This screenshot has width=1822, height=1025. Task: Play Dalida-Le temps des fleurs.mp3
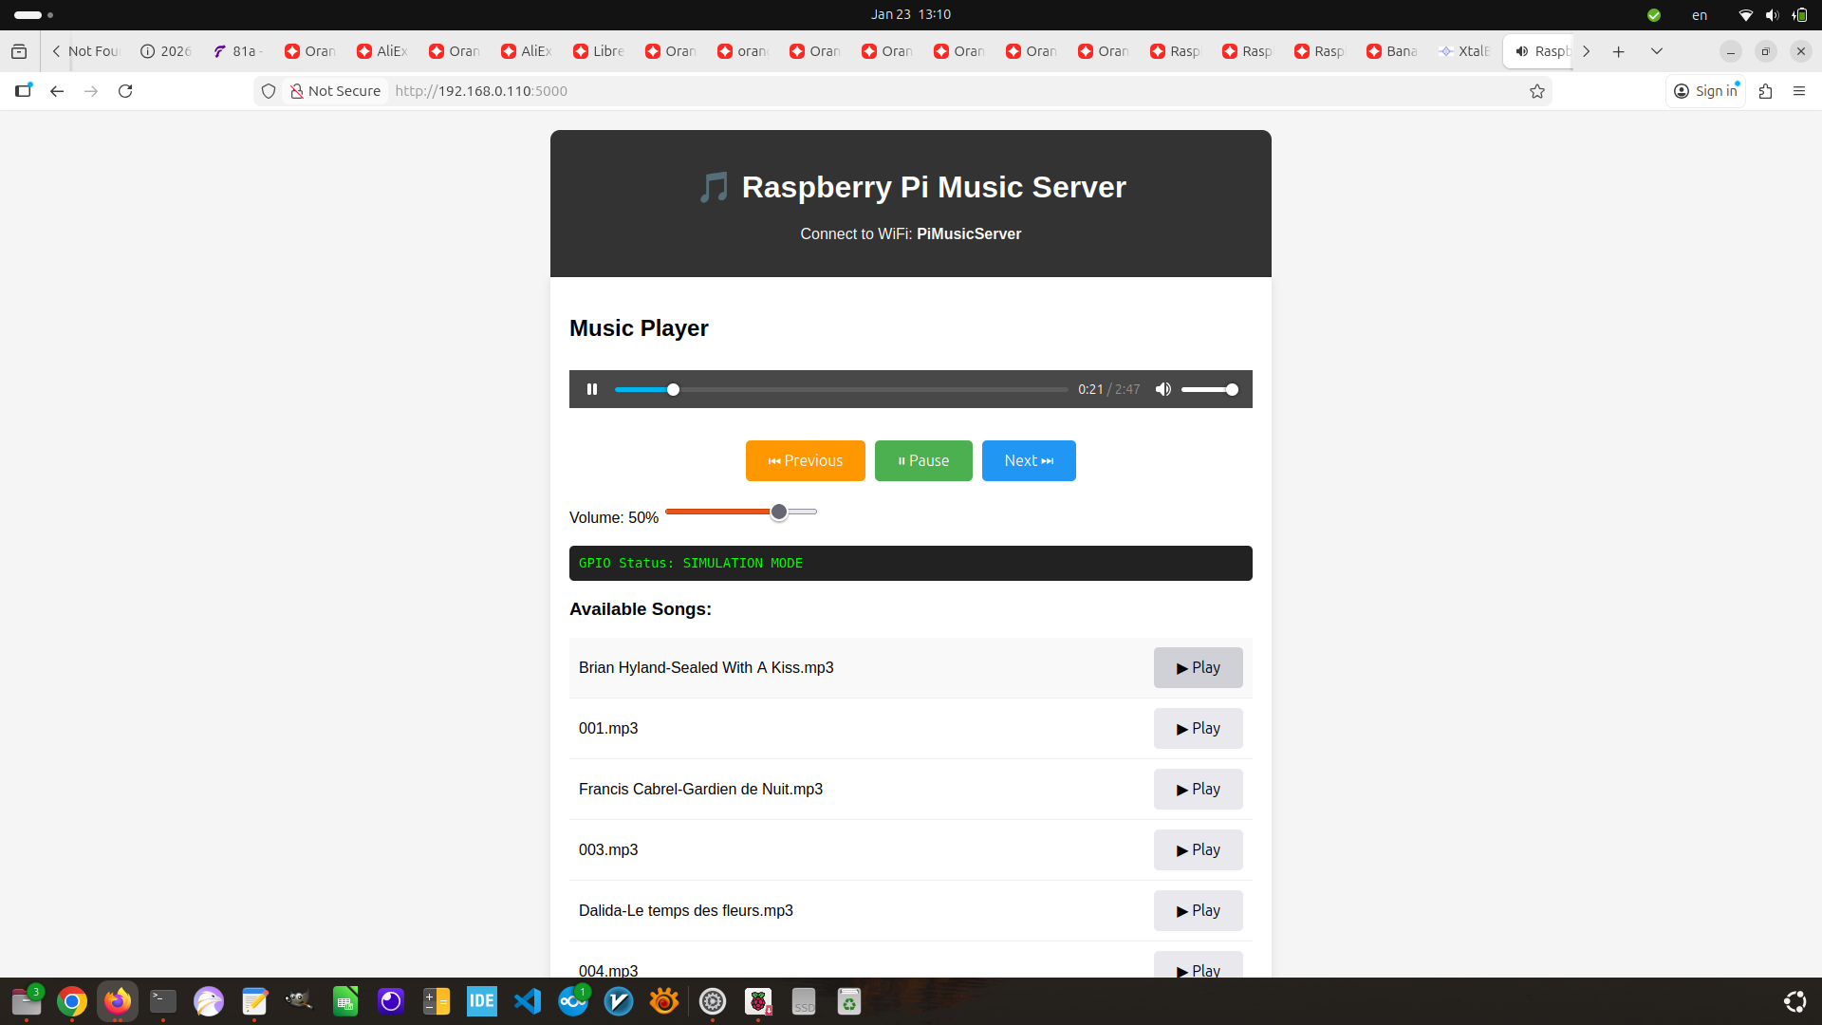(x=1198, y=910)
